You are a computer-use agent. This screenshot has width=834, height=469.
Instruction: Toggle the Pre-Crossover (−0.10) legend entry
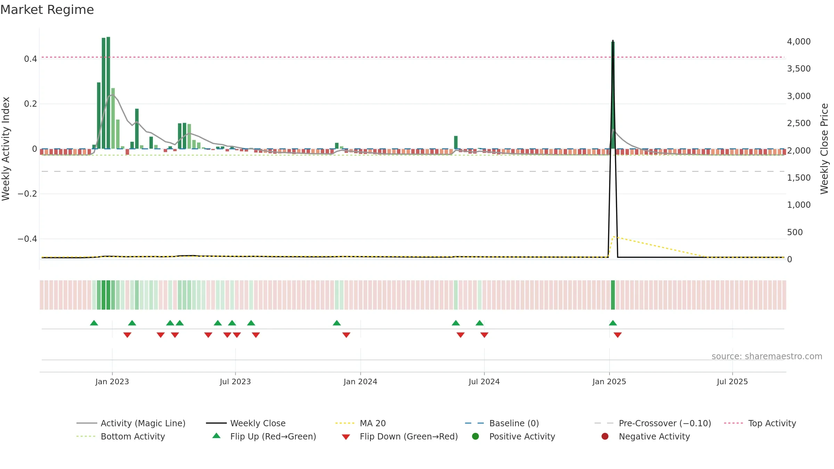click(x=653, y=423)
